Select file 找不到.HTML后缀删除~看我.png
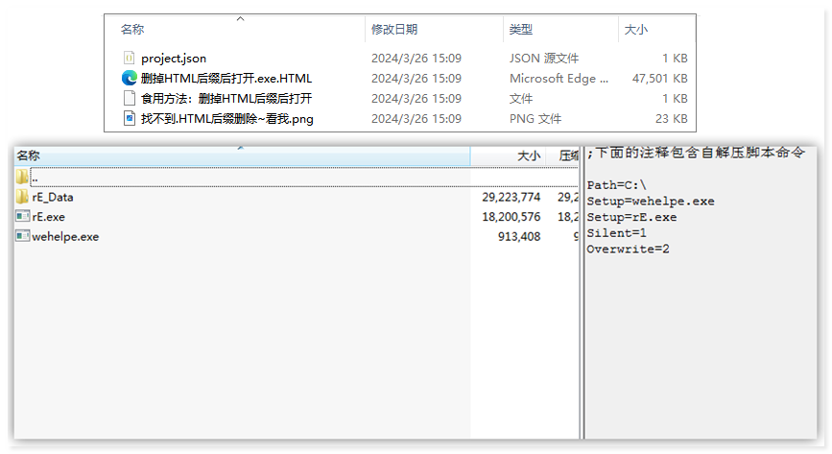 pyautogui.click(x=227, y=118)
